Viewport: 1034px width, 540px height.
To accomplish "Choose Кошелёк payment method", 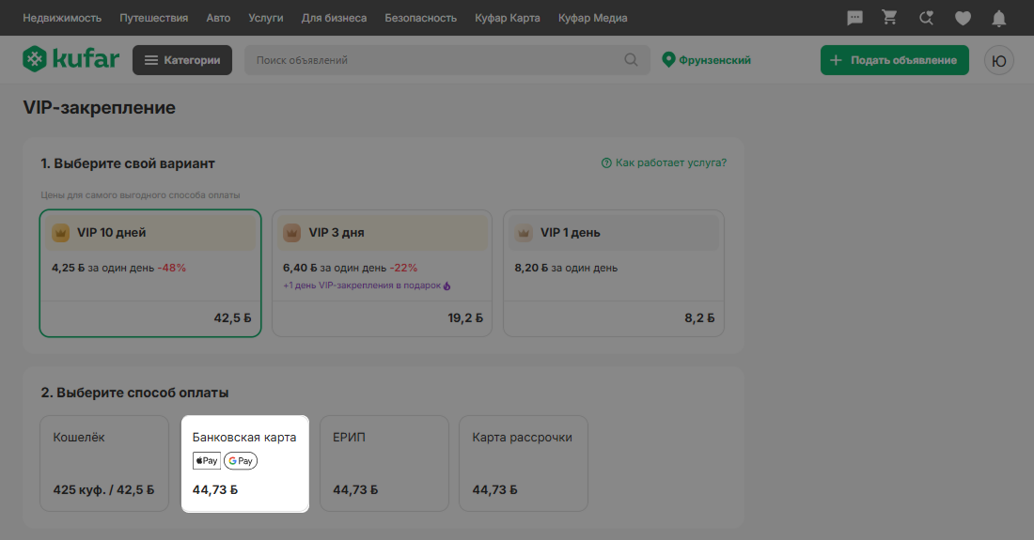I will [x=104, y=463].
